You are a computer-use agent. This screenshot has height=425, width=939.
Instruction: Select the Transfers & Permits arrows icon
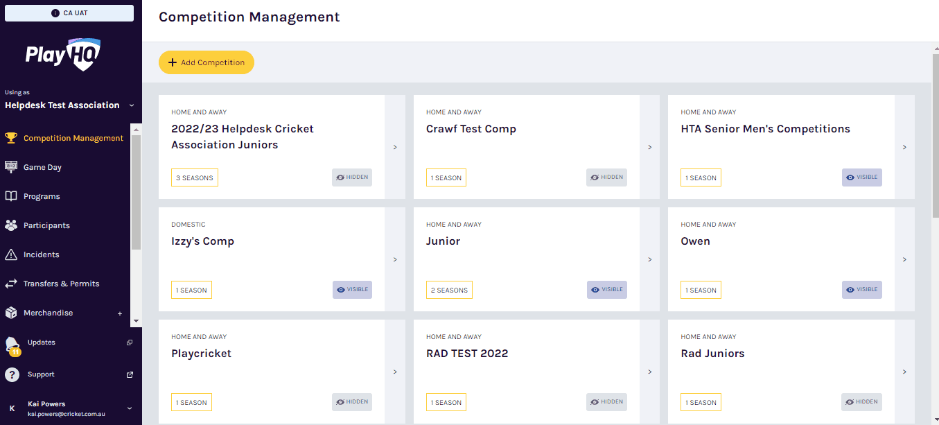11,284
